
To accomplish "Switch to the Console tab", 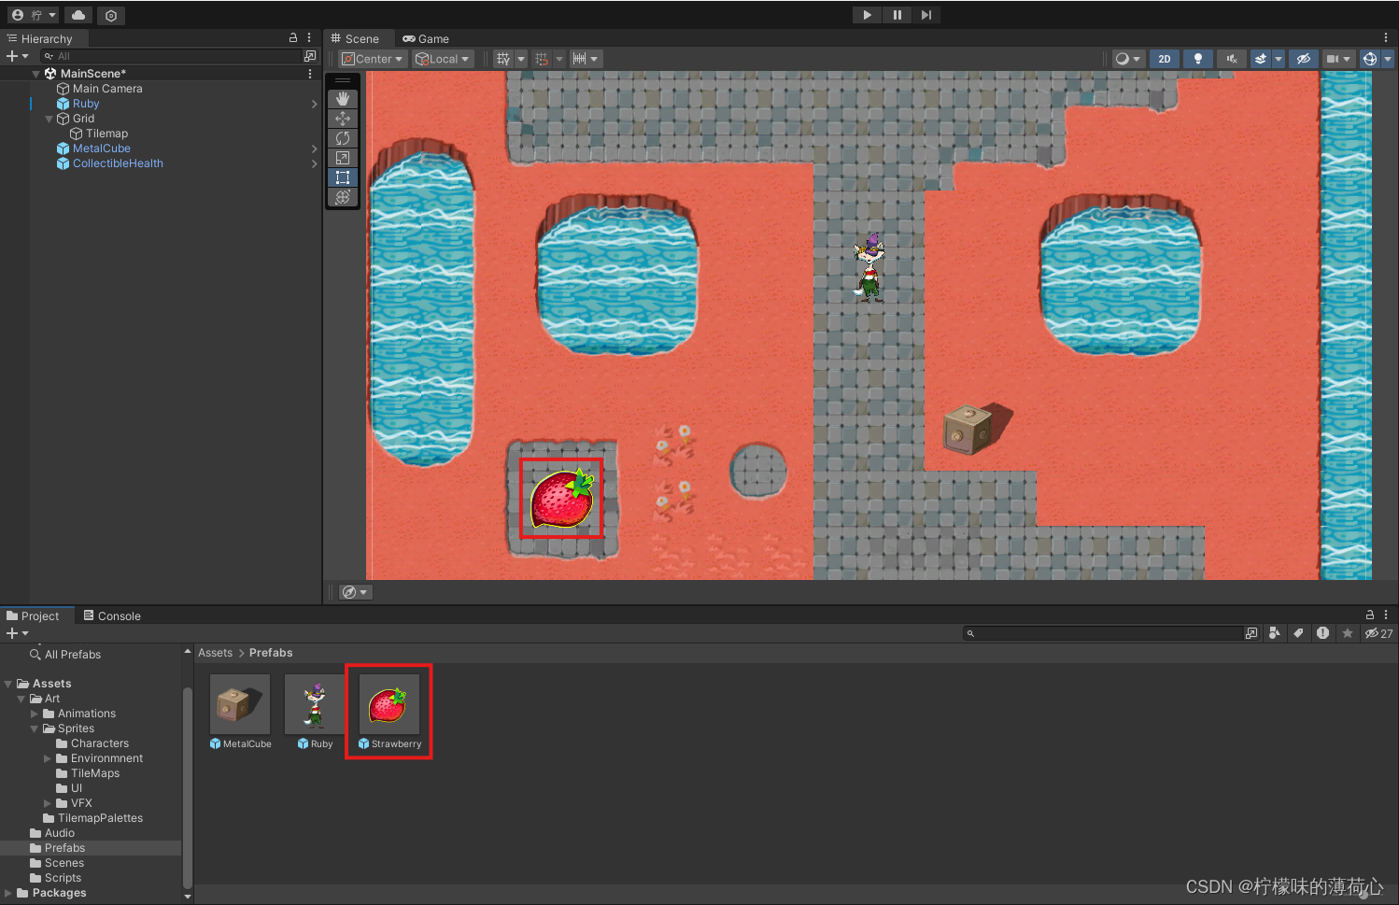I will 111,615.
